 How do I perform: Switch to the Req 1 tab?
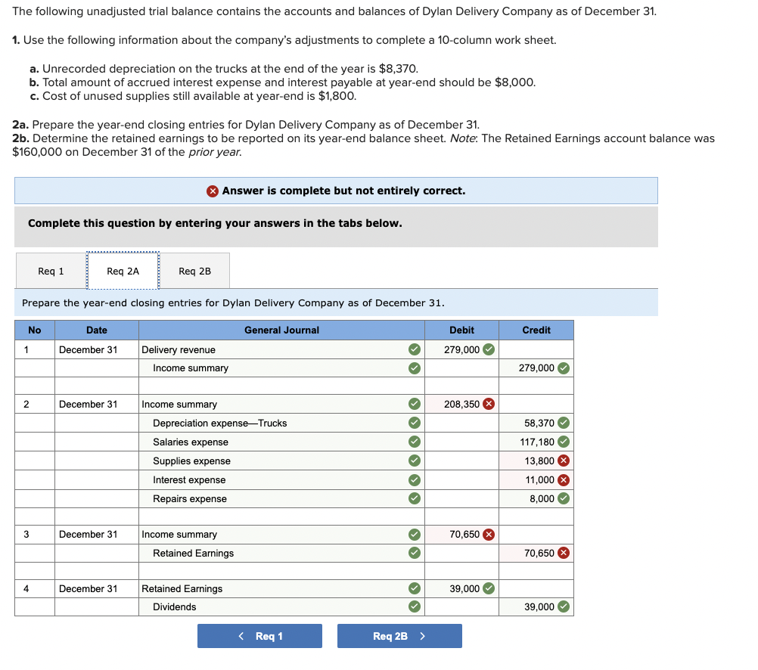pyautogui.click(x=50, y=270)
